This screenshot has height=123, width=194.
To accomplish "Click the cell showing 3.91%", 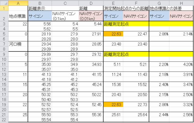I will 181,74.
